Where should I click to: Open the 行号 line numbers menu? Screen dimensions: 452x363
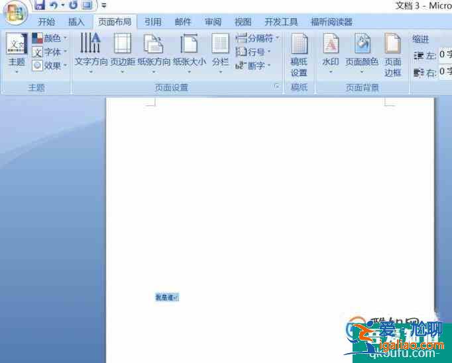(253, 52)
